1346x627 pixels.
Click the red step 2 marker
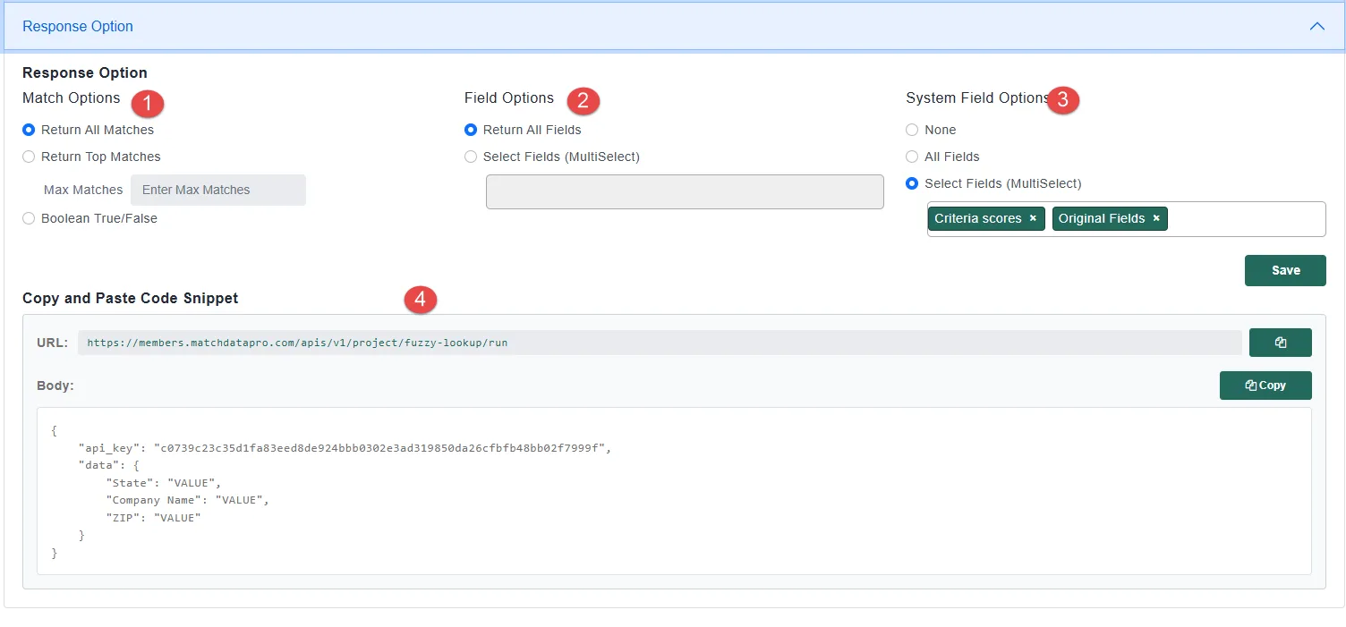pos(583,100)
